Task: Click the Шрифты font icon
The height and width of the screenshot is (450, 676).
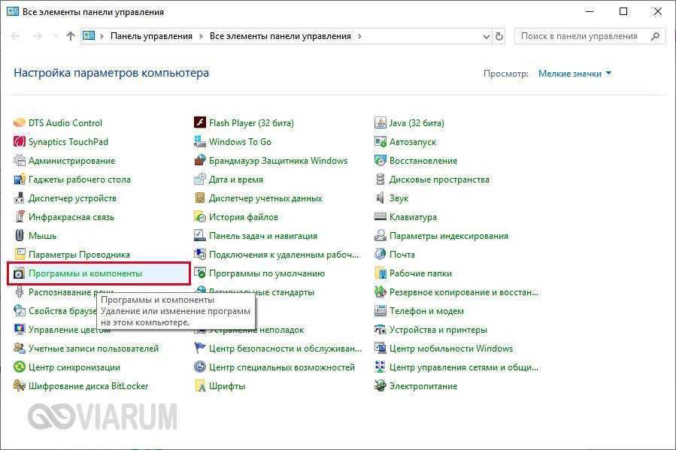Action: (x=200, y=386)
